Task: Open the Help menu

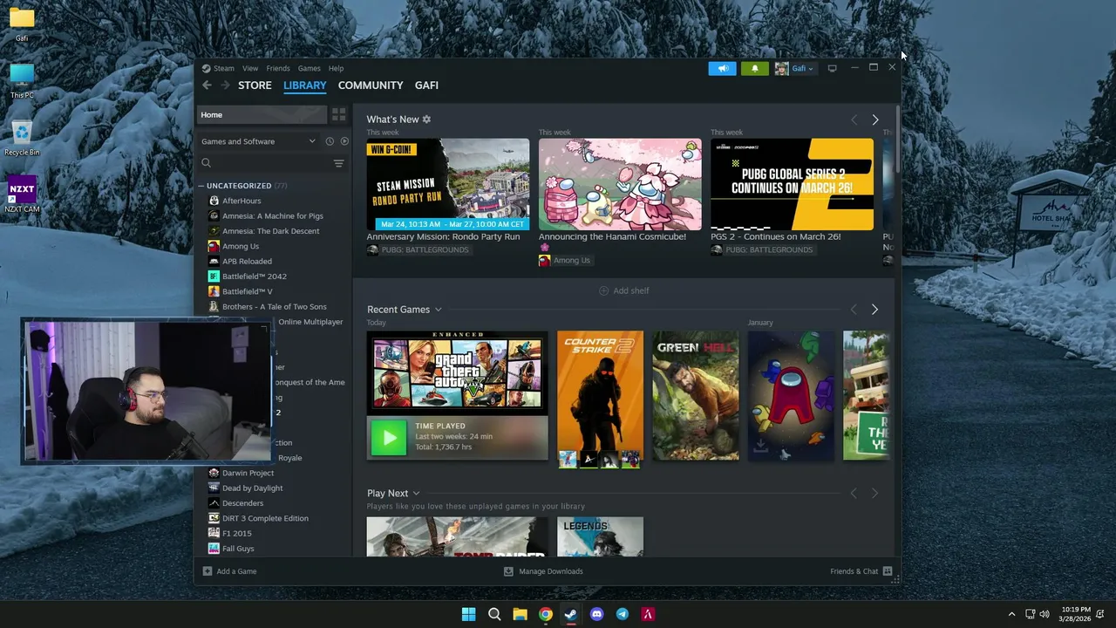Action: [x=336, y=68]
